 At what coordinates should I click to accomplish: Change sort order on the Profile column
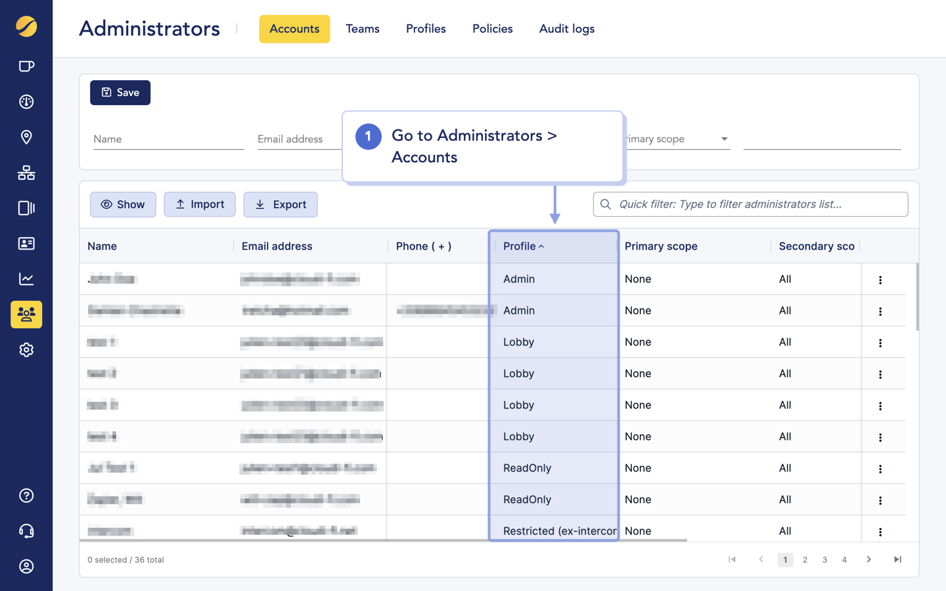[523, 246]
